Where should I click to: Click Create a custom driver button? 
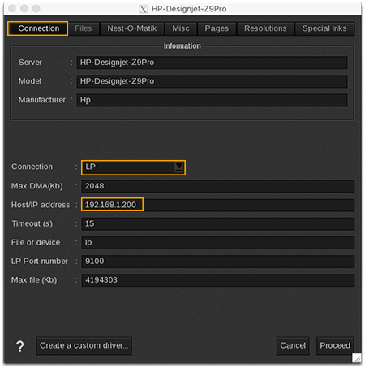coord(84,346)
